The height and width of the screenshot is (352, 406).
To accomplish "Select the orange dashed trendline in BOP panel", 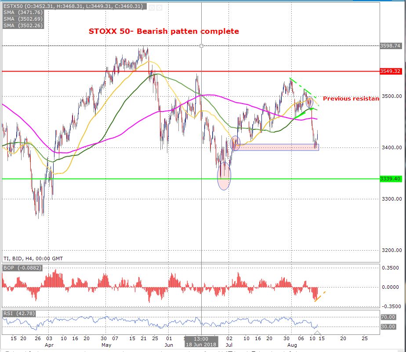I will tap(320, 297).
